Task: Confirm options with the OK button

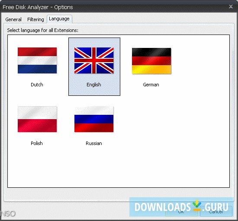Action: 181,212
